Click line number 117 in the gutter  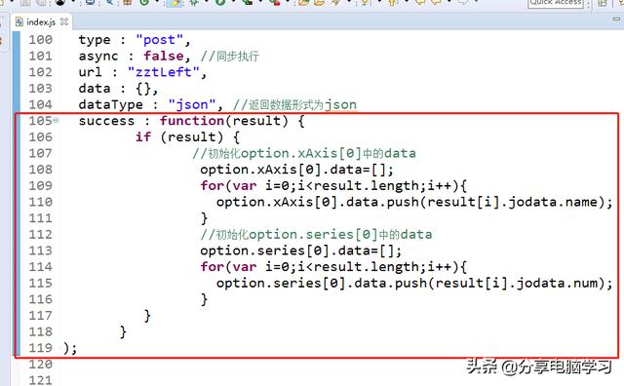40,316
